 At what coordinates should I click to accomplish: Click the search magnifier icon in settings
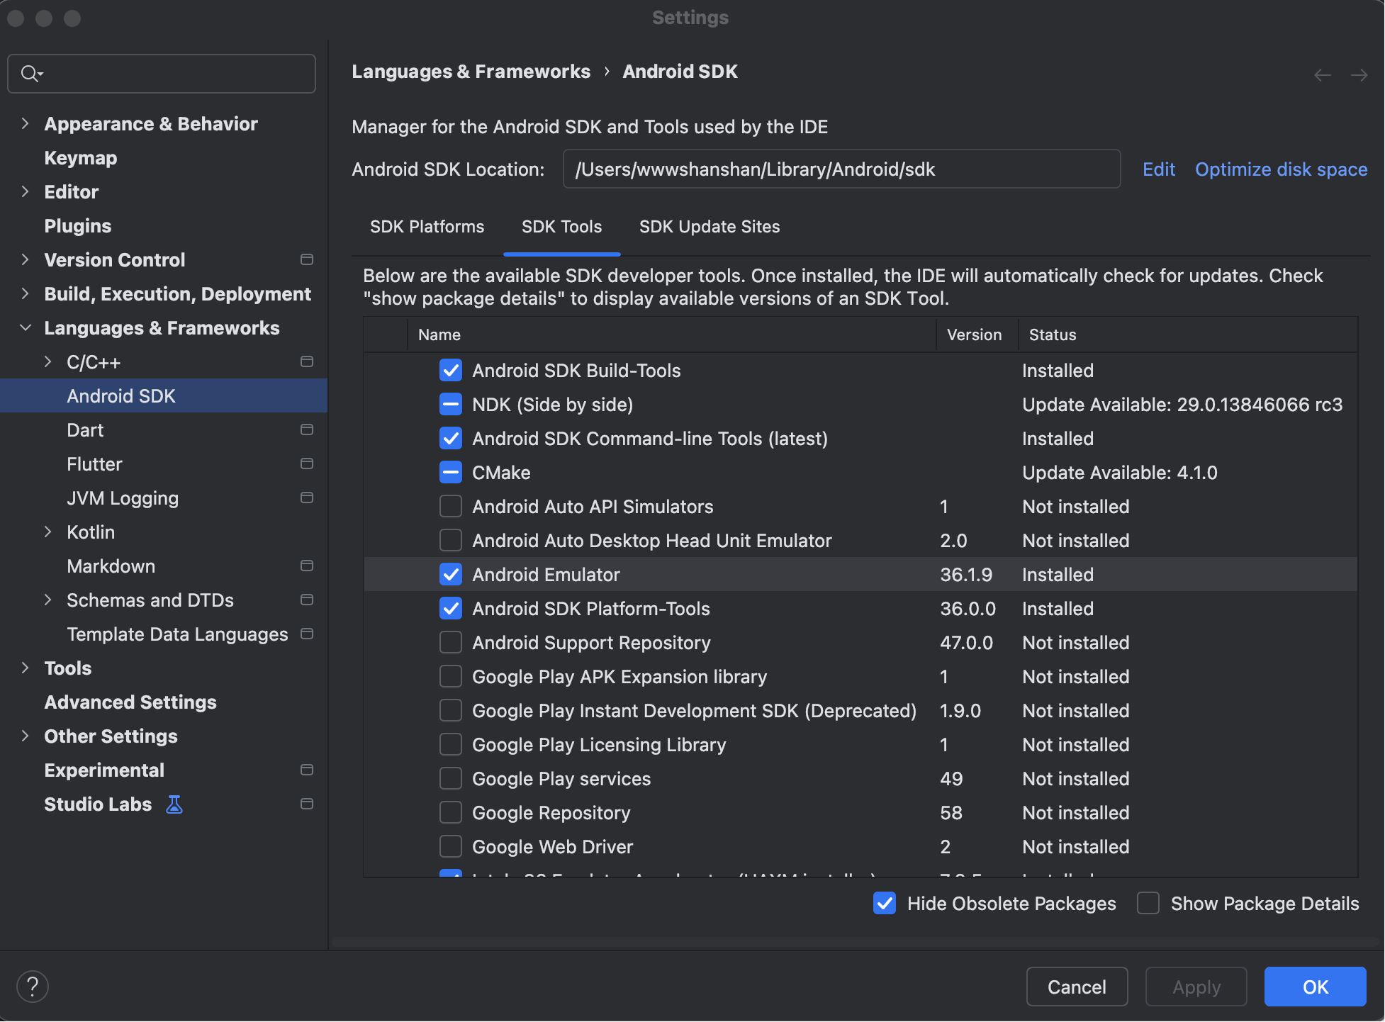click(30, 74)
